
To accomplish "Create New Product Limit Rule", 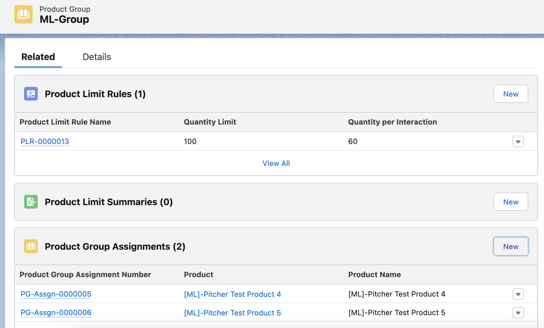I will pyautogui.click(x=511, y=94).
